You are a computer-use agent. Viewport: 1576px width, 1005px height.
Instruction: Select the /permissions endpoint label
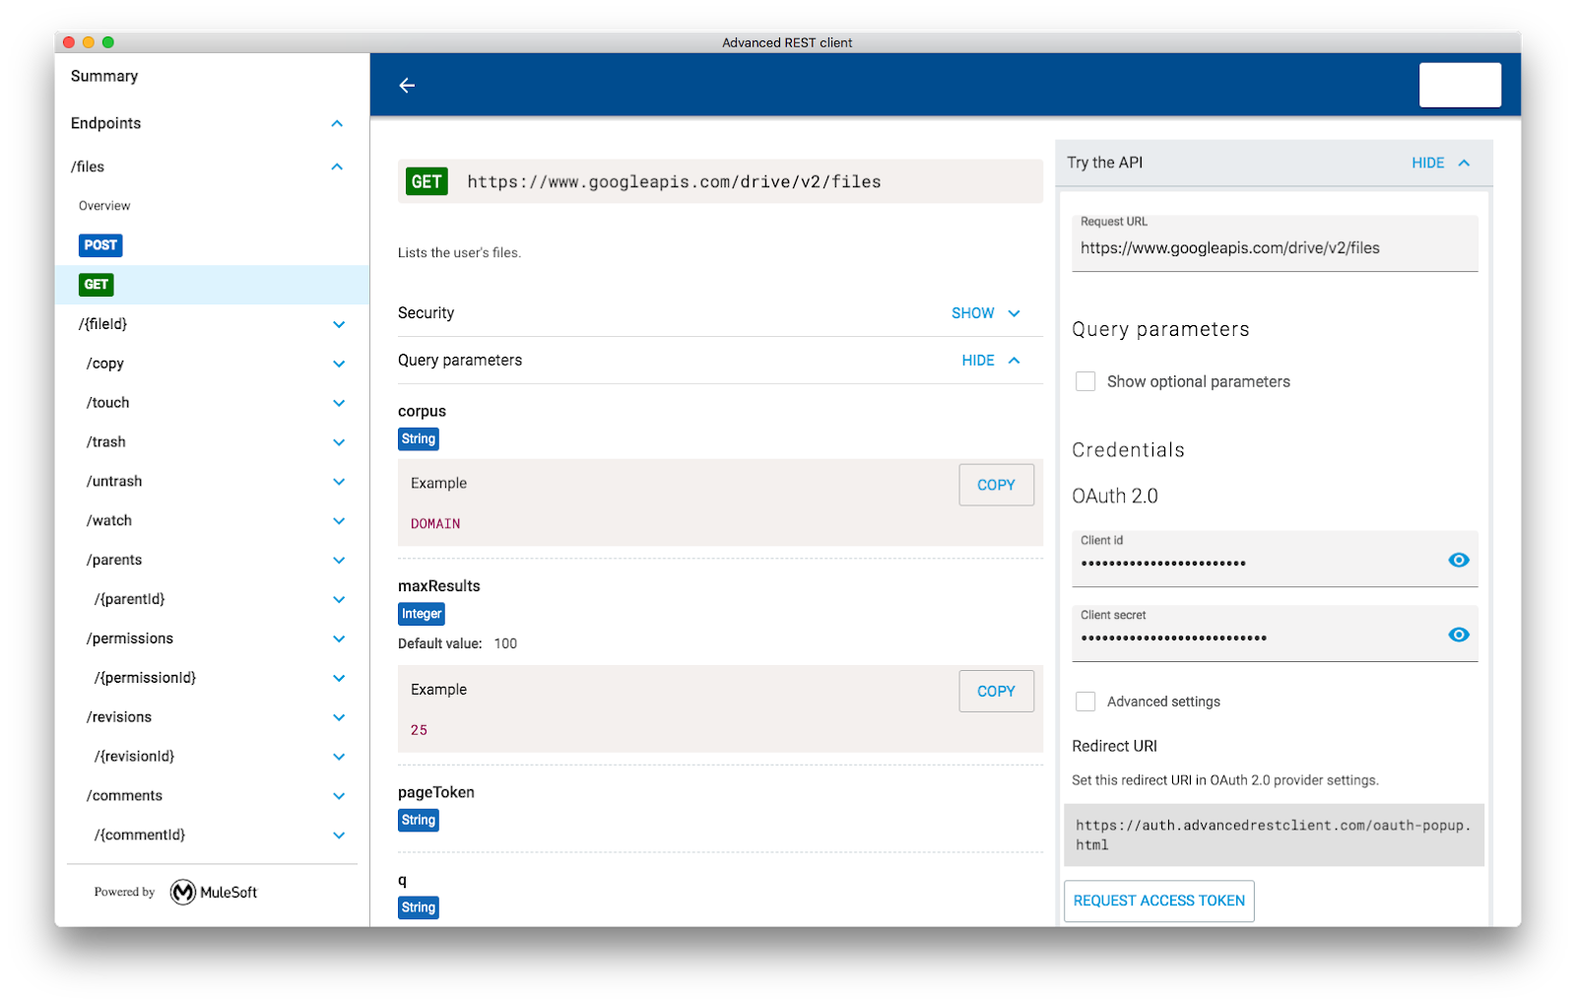pyautogui.click(x=130, y=638)
